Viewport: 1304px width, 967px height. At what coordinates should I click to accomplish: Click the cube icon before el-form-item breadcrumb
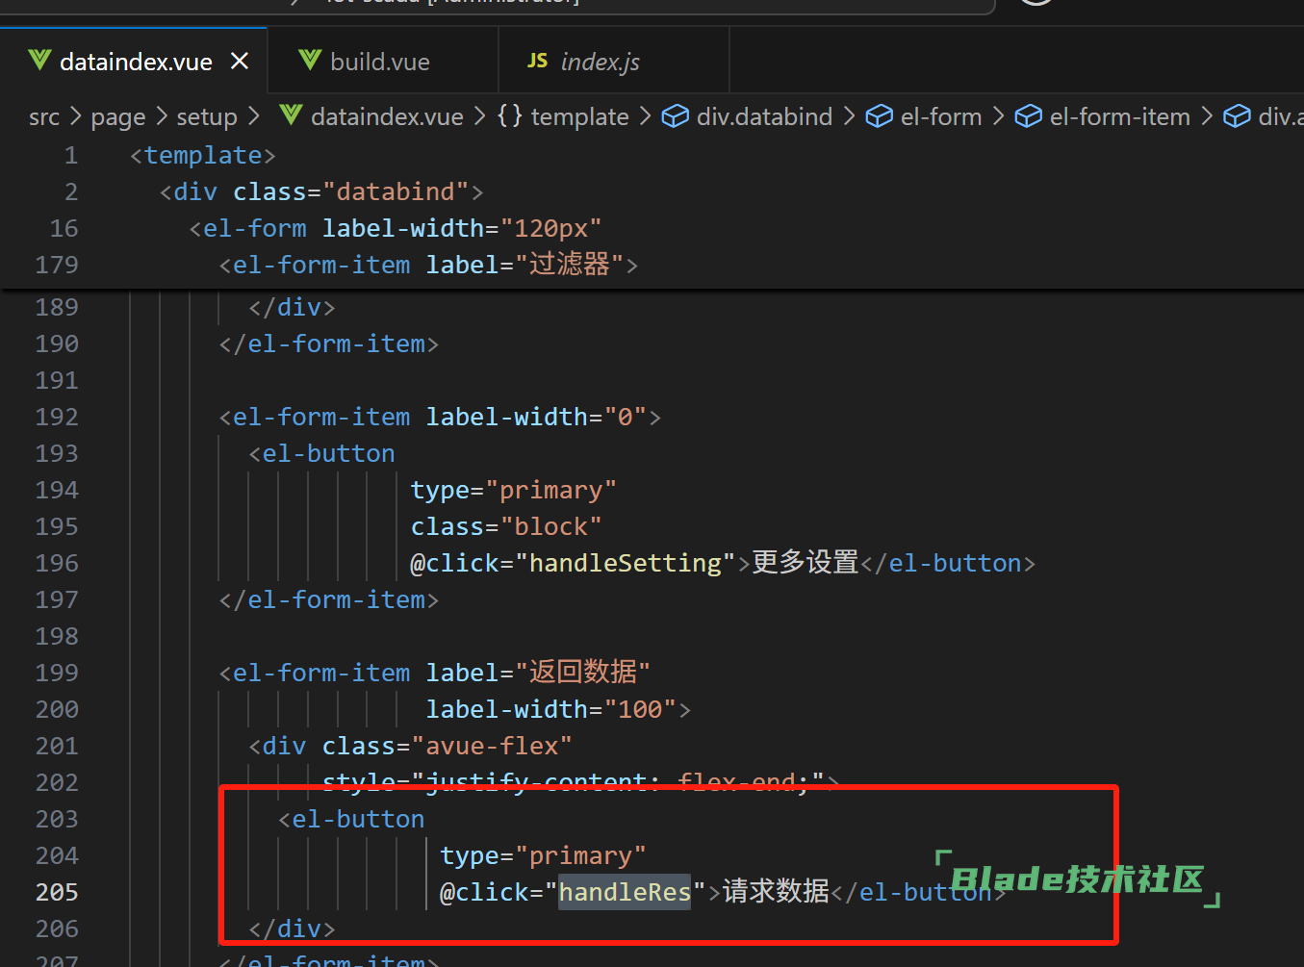[1028, 116]
